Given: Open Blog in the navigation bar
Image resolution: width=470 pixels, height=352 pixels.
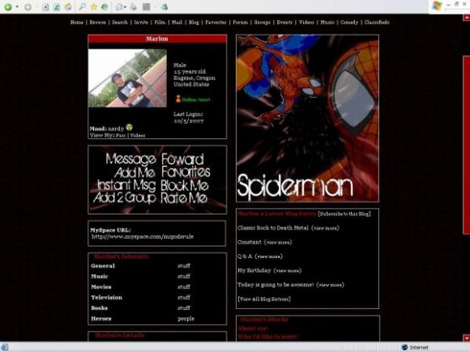Looking at the screenshot, I should click(x=194, y=22).
